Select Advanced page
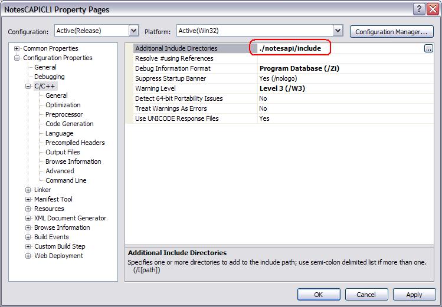442x307 pixels. point(60,171)
